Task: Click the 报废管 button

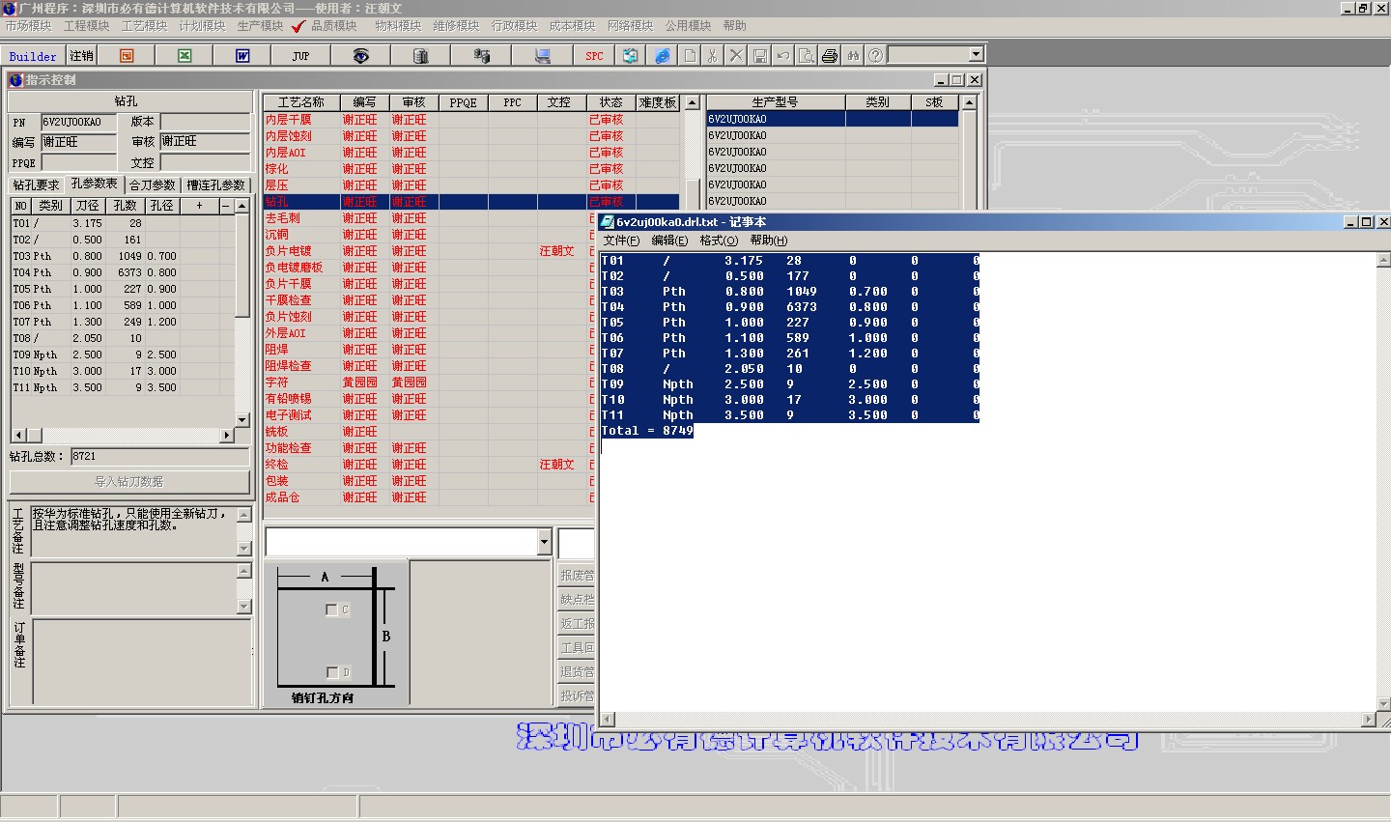Action: pyautogui.click(x=577, y=575)
